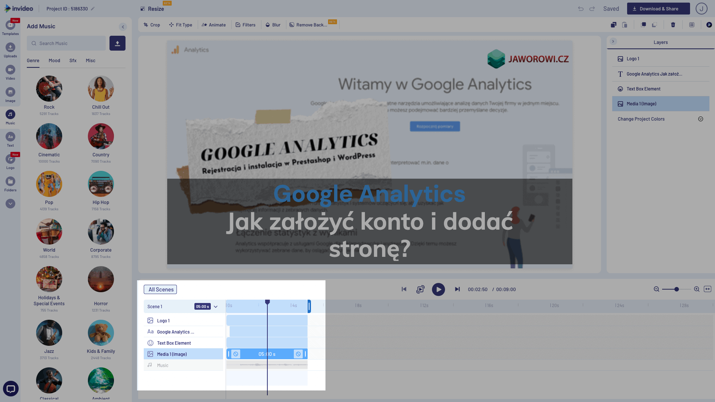The image size is (715, 402).
Task: Select the Corporate genre
Action: click(x=101, y=232)
